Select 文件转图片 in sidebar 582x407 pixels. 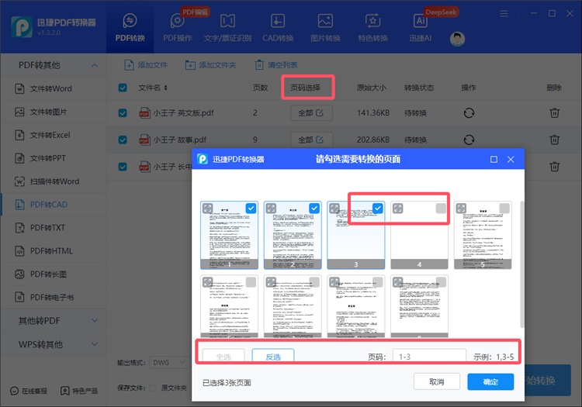[x=54, y=112]
